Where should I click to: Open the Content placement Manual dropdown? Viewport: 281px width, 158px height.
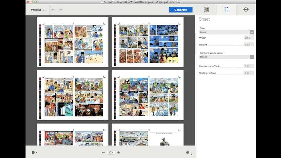tap(226, 57)
